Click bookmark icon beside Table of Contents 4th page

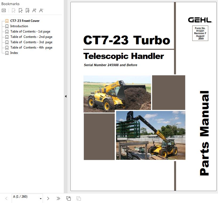(7, 48)
